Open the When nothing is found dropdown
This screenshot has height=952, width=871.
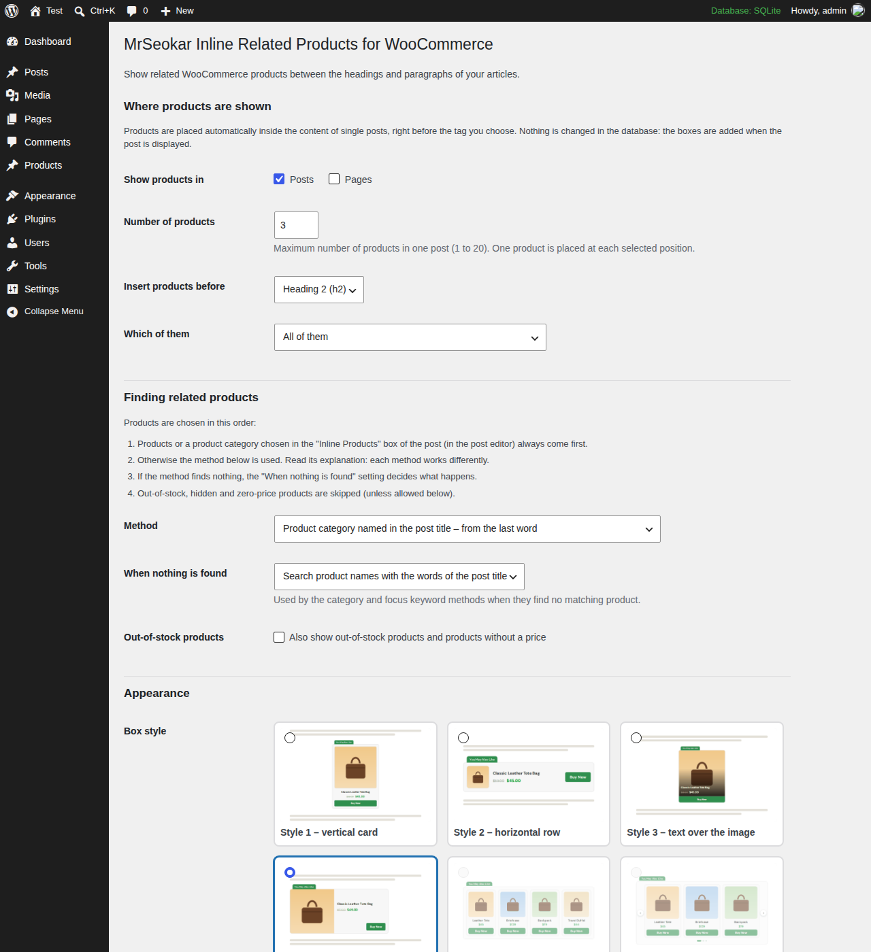399,577
